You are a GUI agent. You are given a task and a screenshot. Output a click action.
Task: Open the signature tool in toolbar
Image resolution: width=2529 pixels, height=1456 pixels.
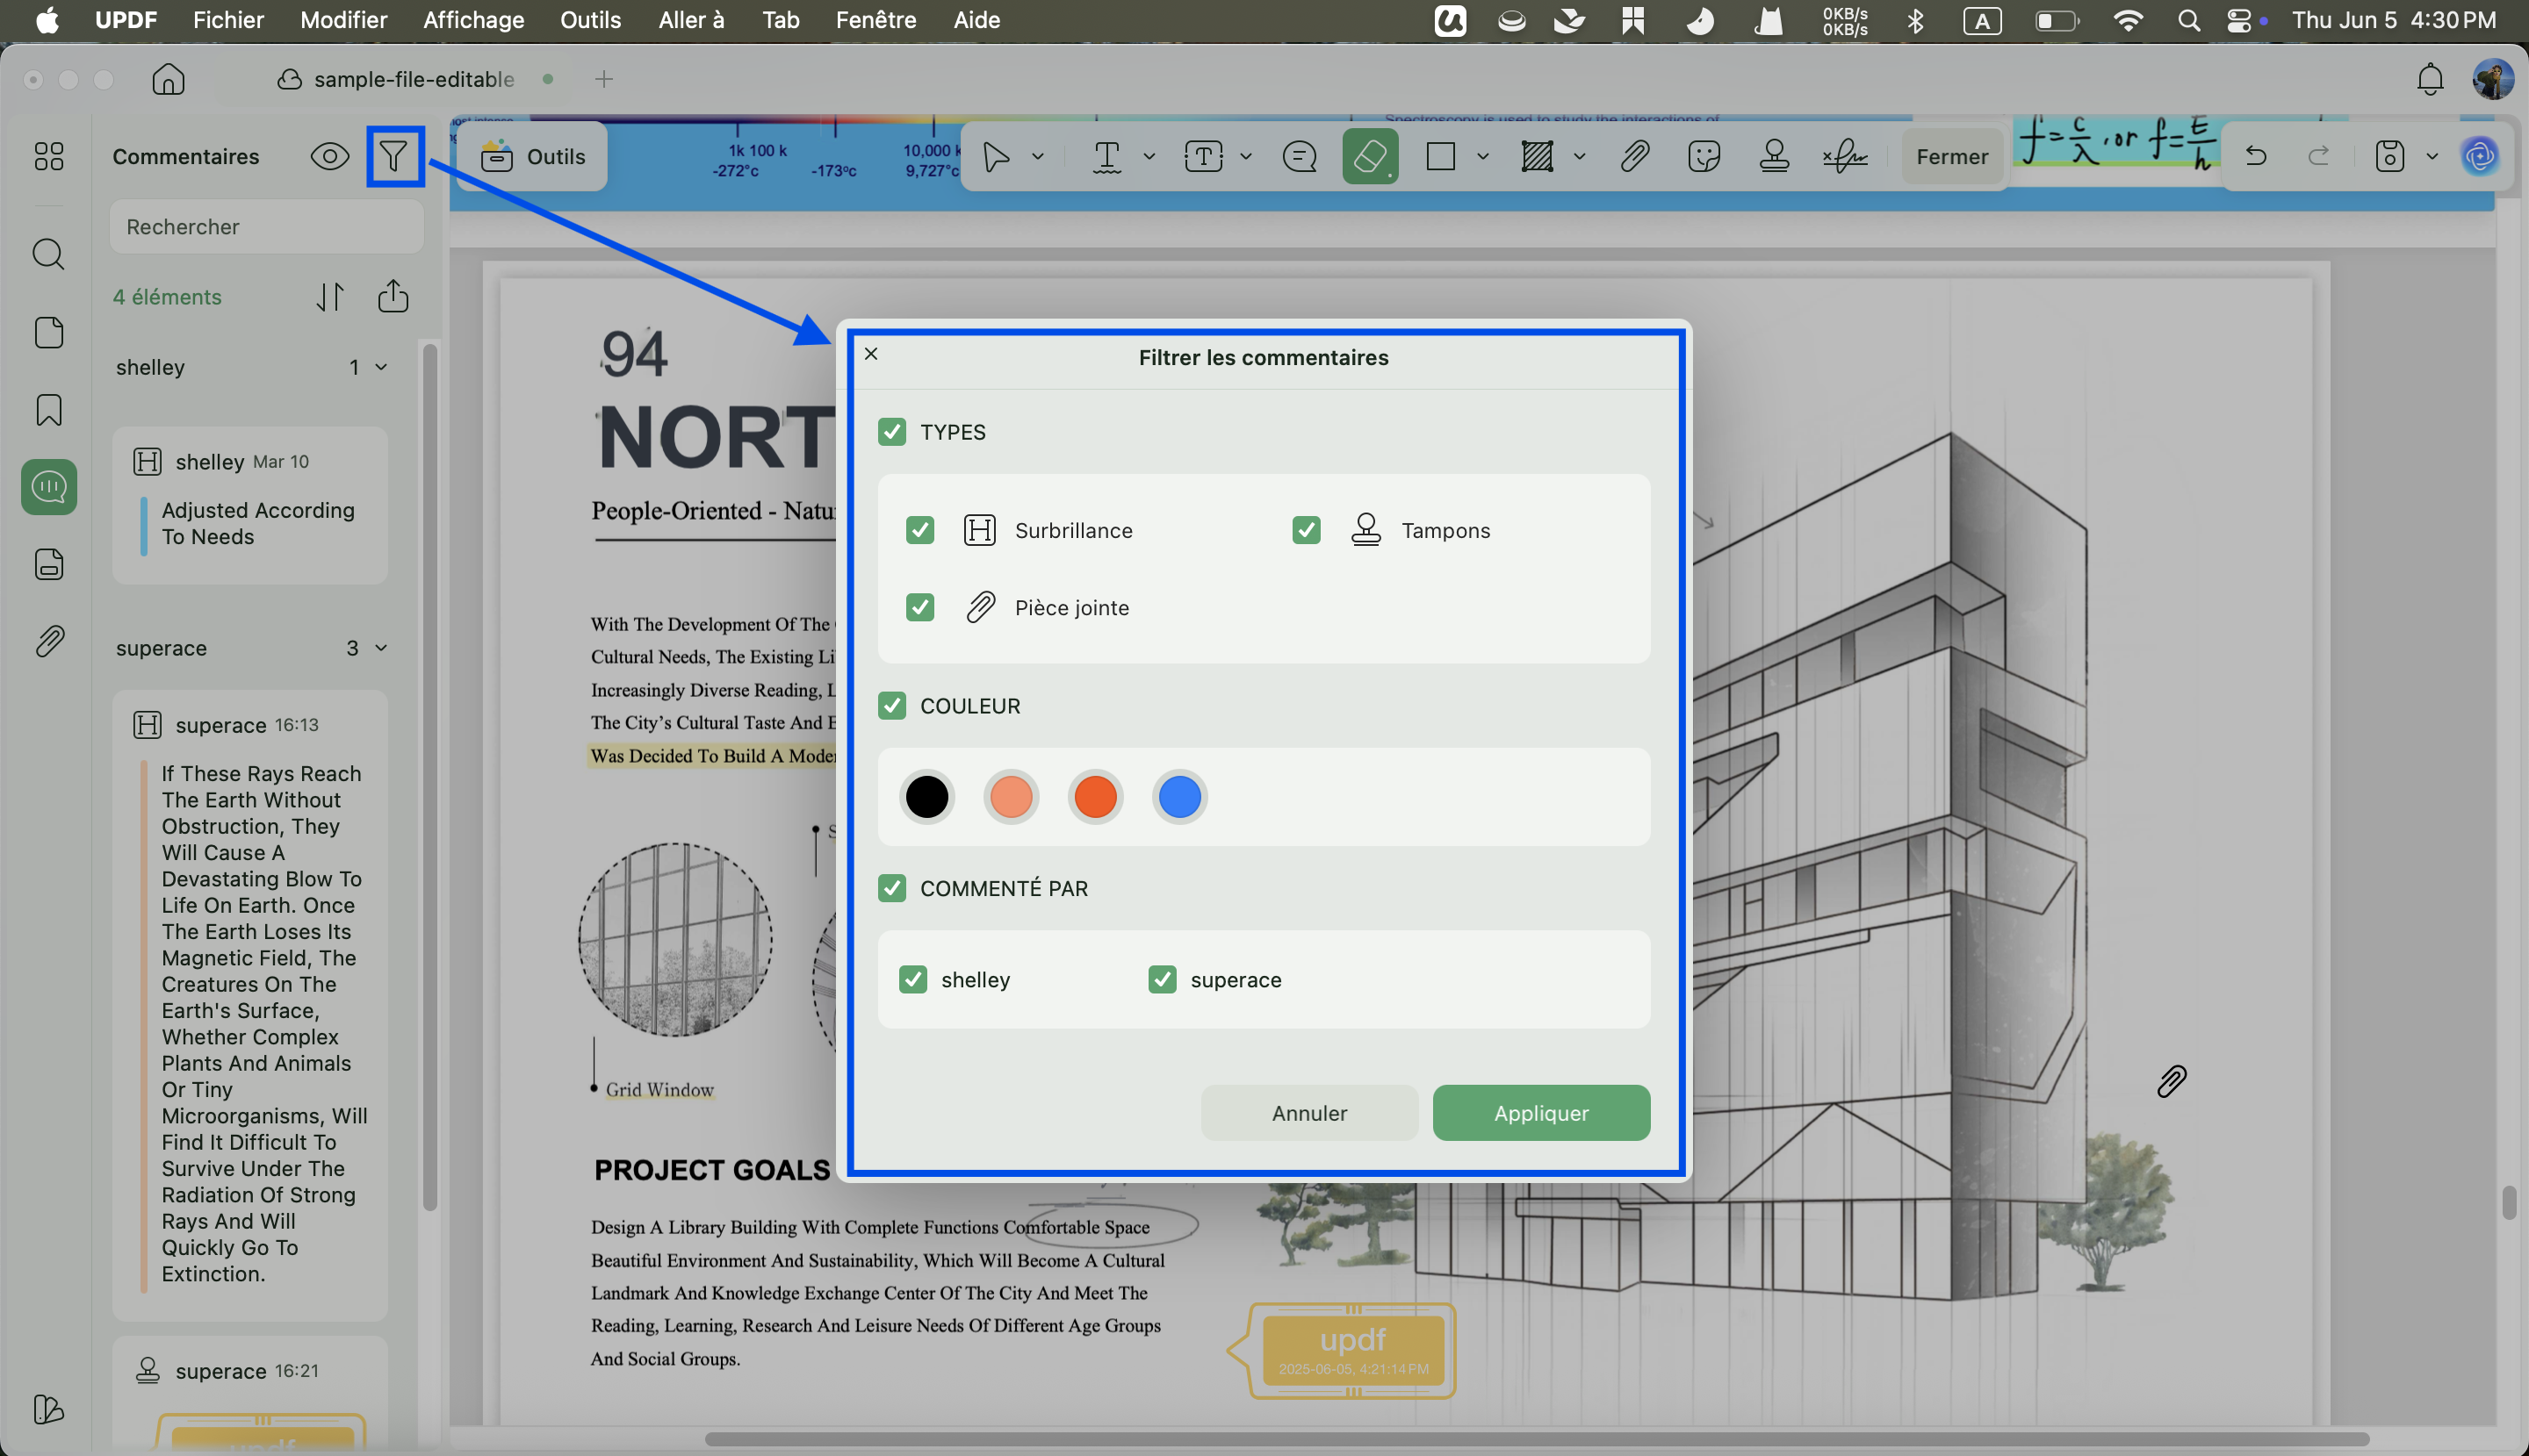[1845, 156]
